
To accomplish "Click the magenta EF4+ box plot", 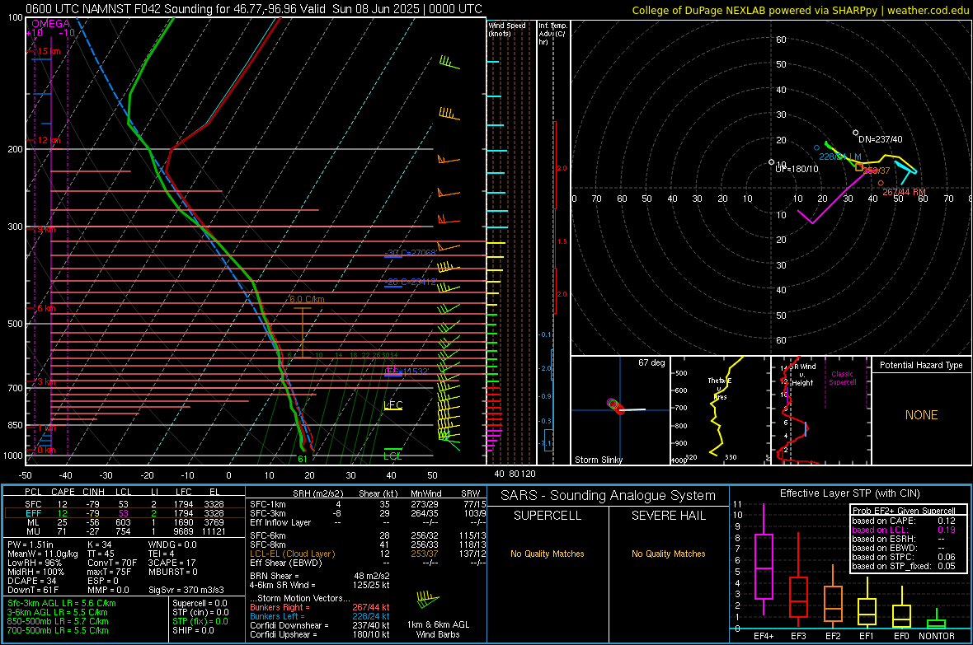I will point(764,559).
